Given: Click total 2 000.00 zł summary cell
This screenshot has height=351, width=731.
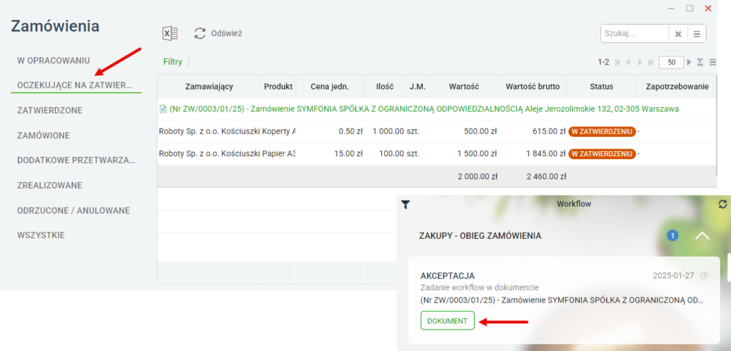Looking at the screenshot, I should pos(476,176).
